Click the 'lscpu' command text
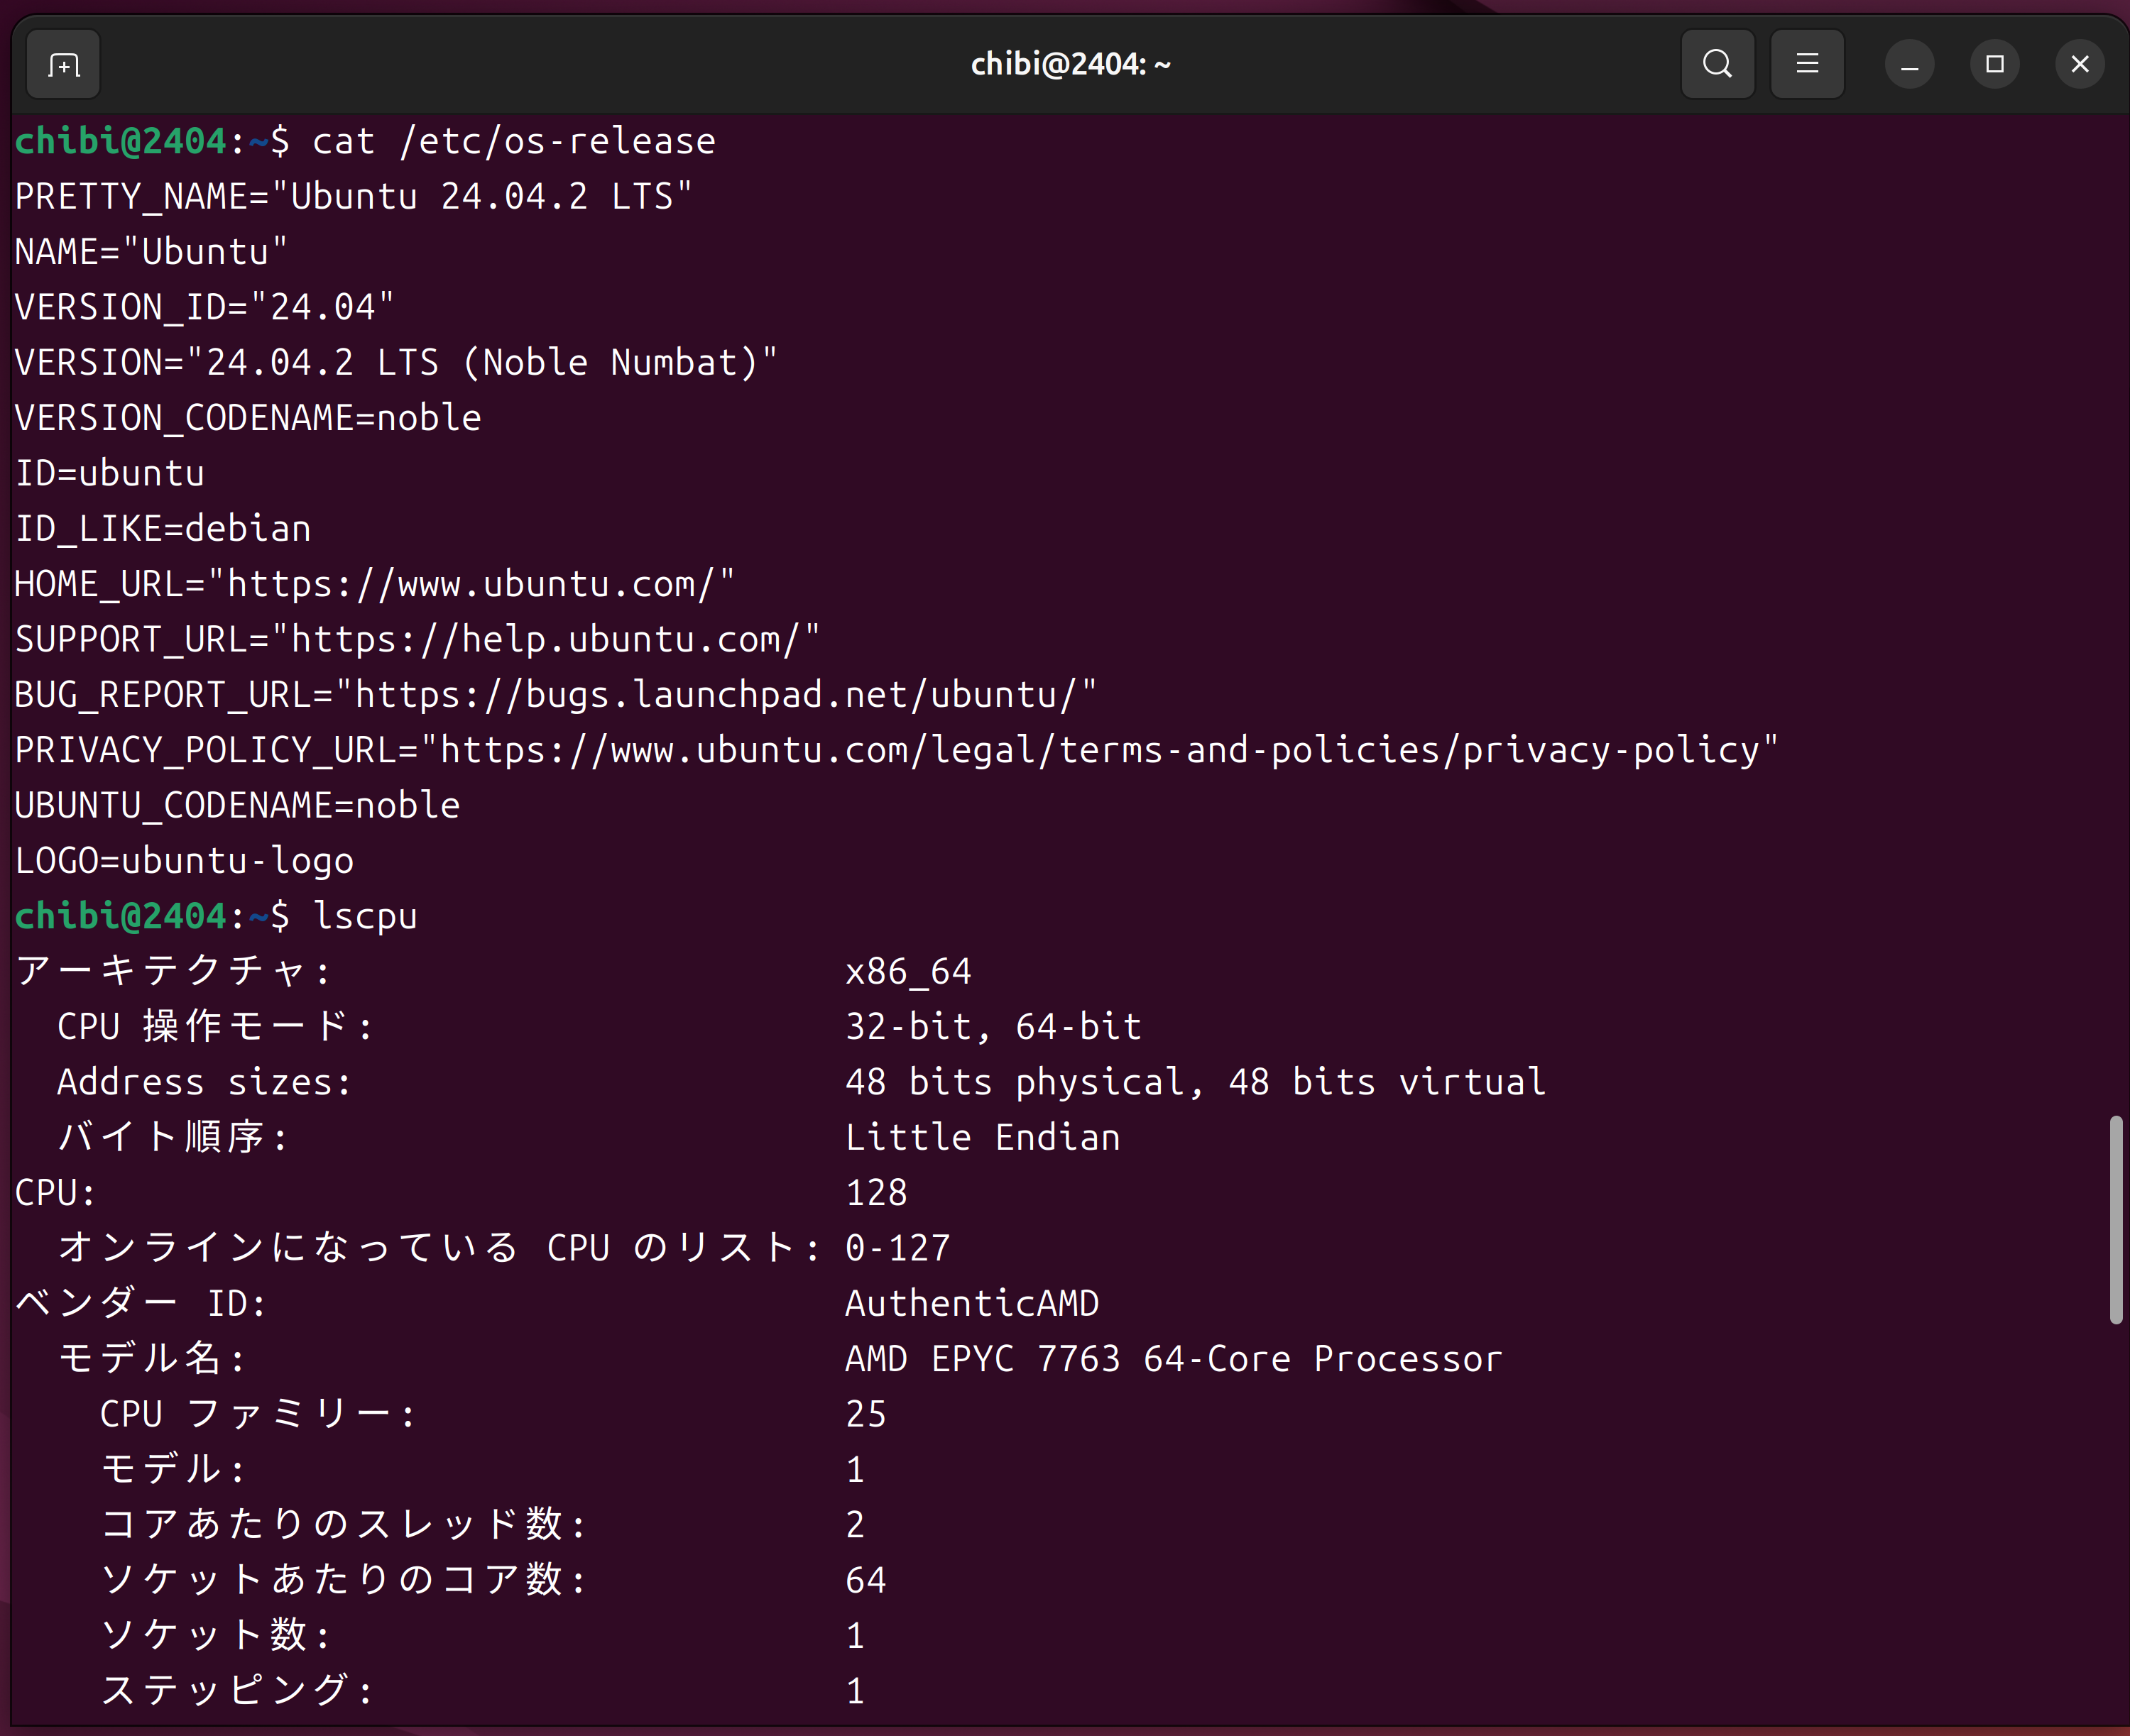 point(365,916)
